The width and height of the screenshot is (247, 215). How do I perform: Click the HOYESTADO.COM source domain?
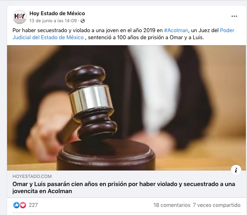(x=32, y=176)
